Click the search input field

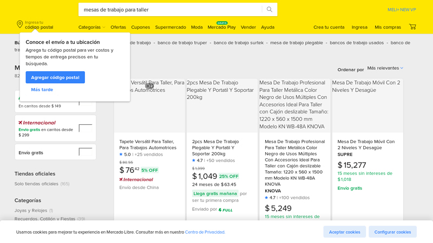[x=170, y=10]
